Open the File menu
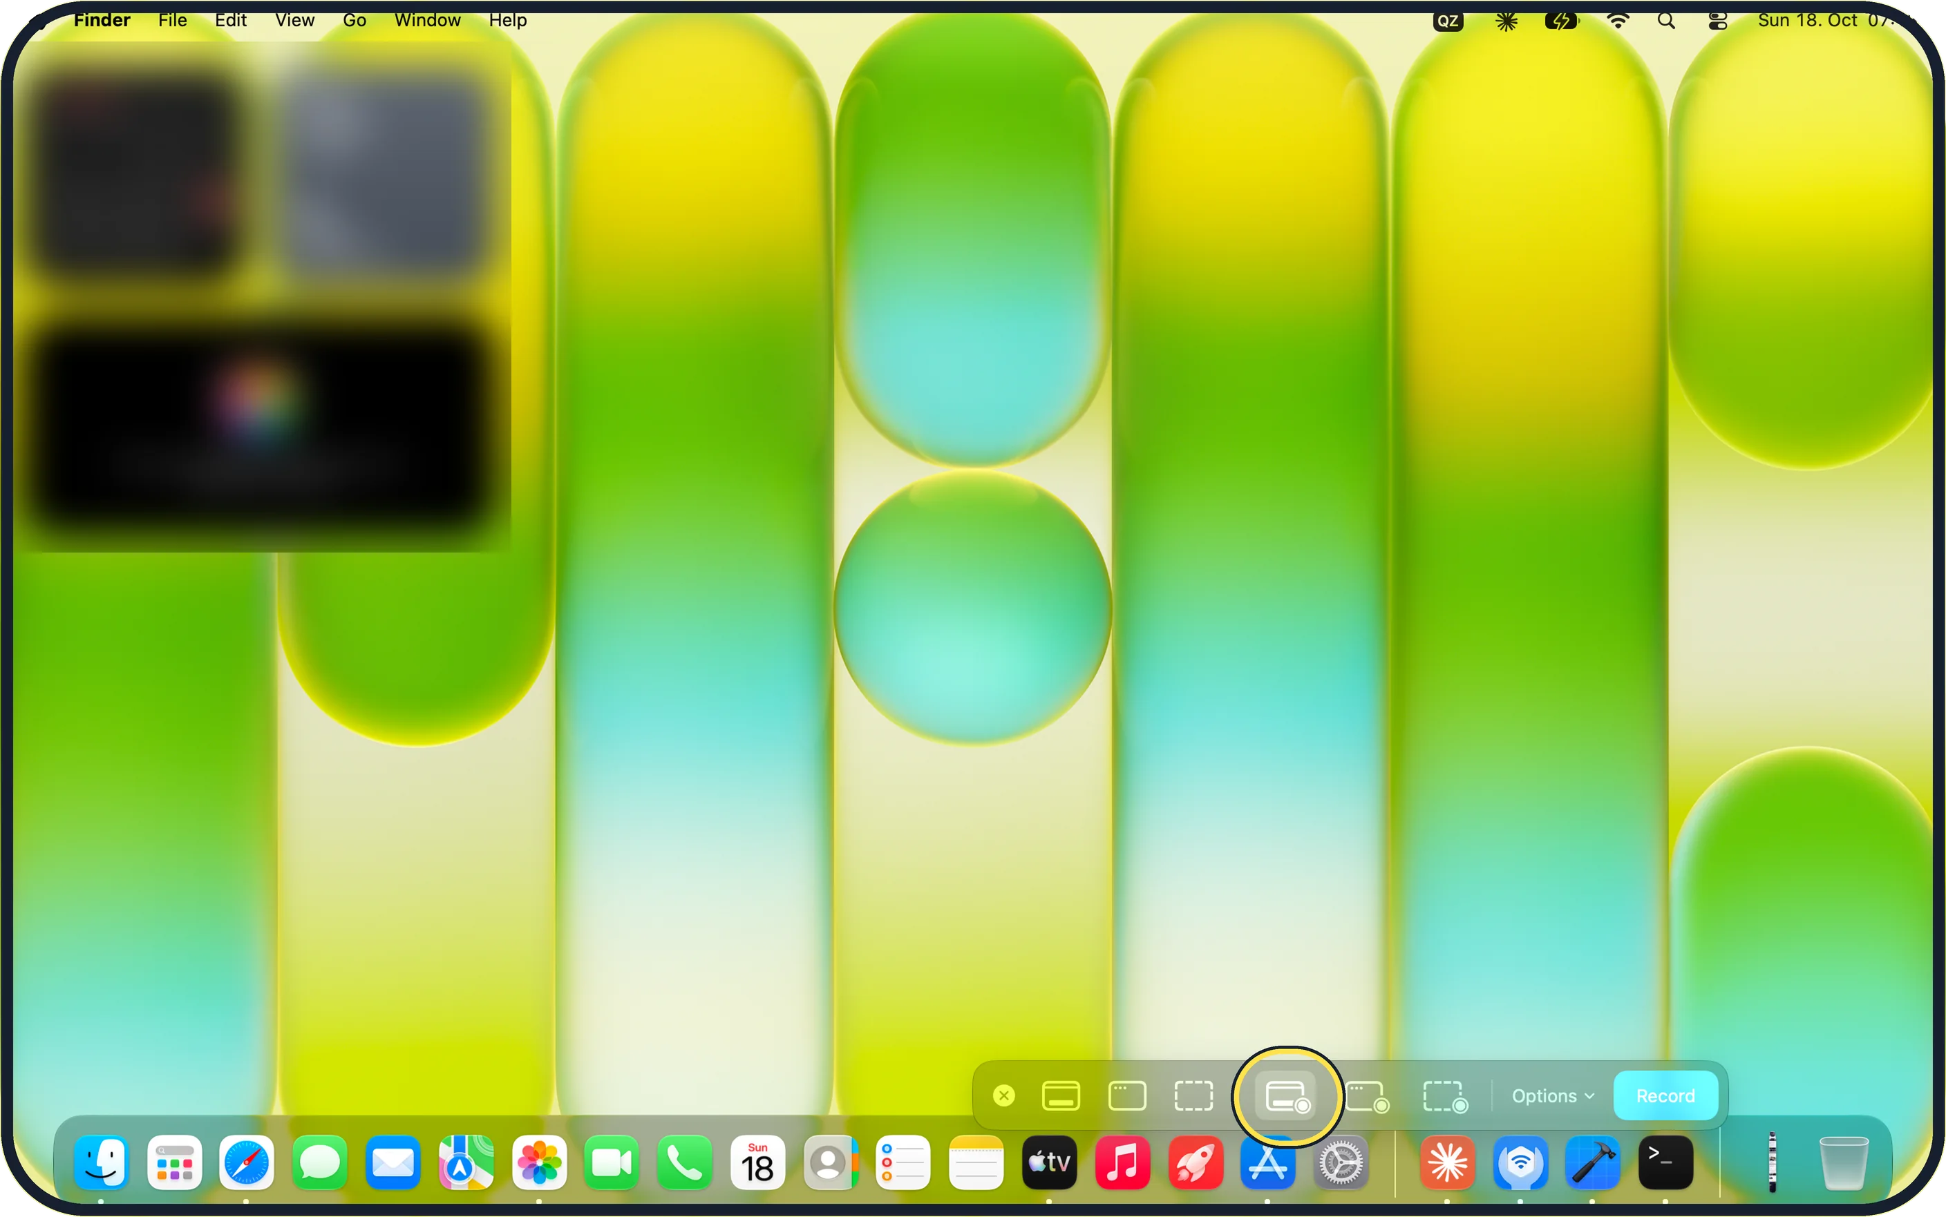 pyautogui.click(x=172, y=20)
